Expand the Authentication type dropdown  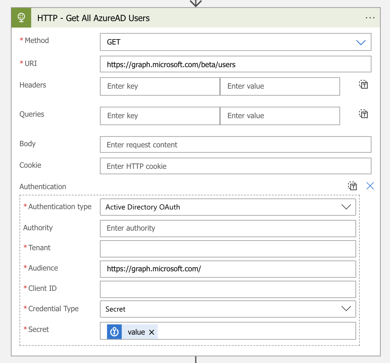[x=346, y=207]
